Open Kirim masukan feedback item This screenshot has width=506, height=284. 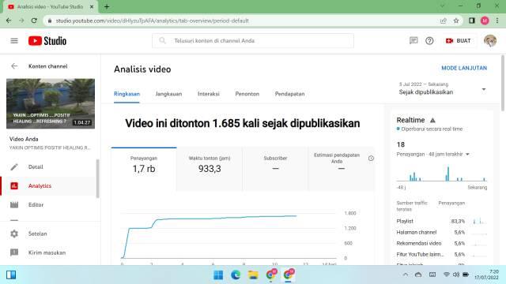coord(50,252)
